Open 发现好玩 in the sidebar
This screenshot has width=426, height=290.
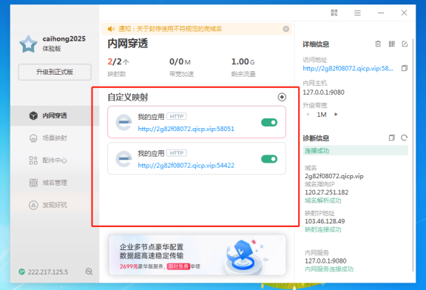click(55, 205)
